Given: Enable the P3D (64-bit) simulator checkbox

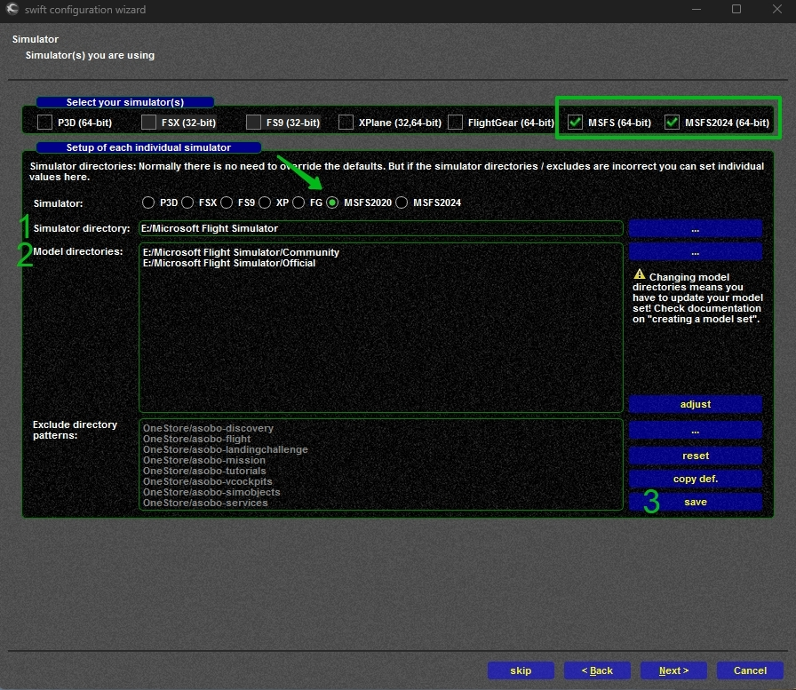Looking at the screenshot, I should (45, 123).
